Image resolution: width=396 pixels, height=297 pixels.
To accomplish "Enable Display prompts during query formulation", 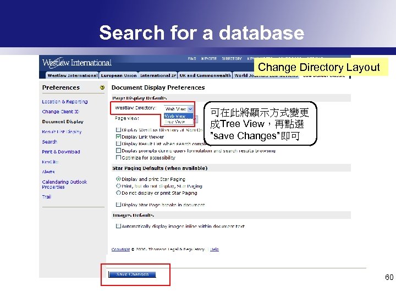I will (118, 151).
